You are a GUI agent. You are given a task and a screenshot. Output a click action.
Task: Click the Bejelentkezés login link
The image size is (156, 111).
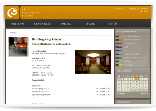click(120, 9)
